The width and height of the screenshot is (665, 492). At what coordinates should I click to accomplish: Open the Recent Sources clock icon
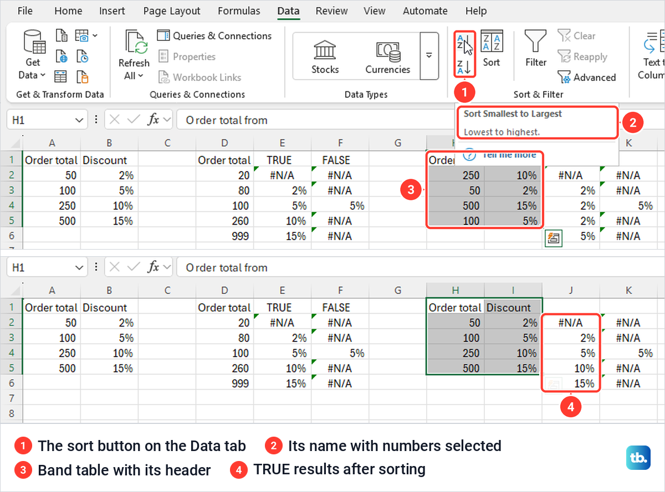(x=82, y=56)
